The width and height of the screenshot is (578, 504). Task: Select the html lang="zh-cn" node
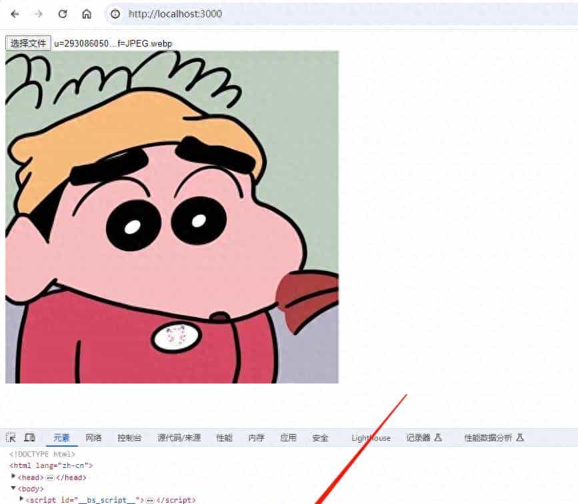pos(51,465)
